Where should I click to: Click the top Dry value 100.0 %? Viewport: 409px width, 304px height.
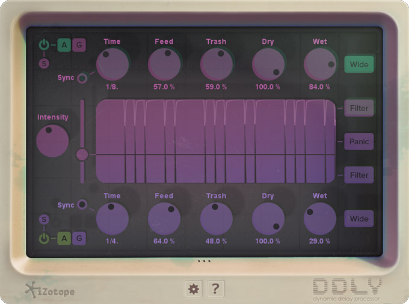coord(268,87)
